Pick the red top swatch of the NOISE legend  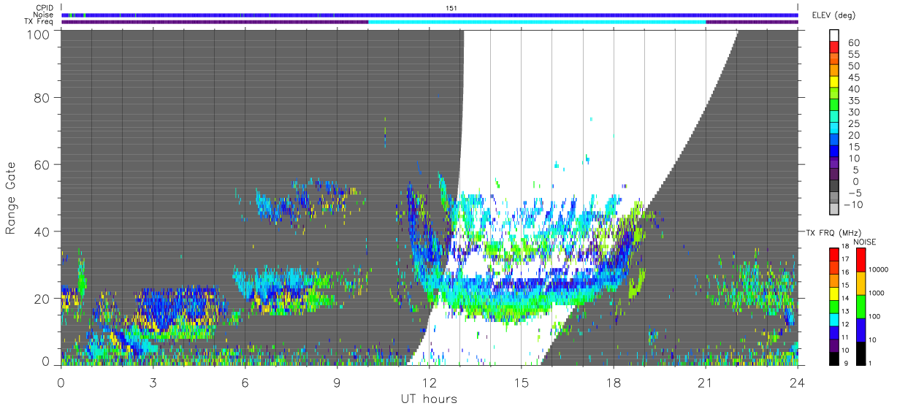(860, 260)
